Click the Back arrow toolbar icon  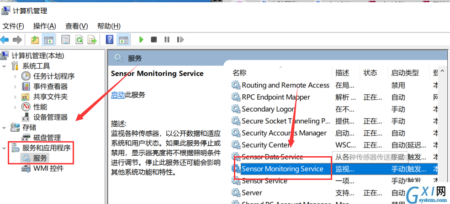coord(5,40)
